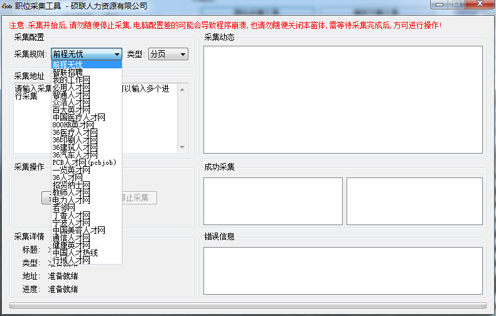Screen dimensions: 496x316
Task: Pick 我的工作网 from the list
Action: (x=87, y=80)
